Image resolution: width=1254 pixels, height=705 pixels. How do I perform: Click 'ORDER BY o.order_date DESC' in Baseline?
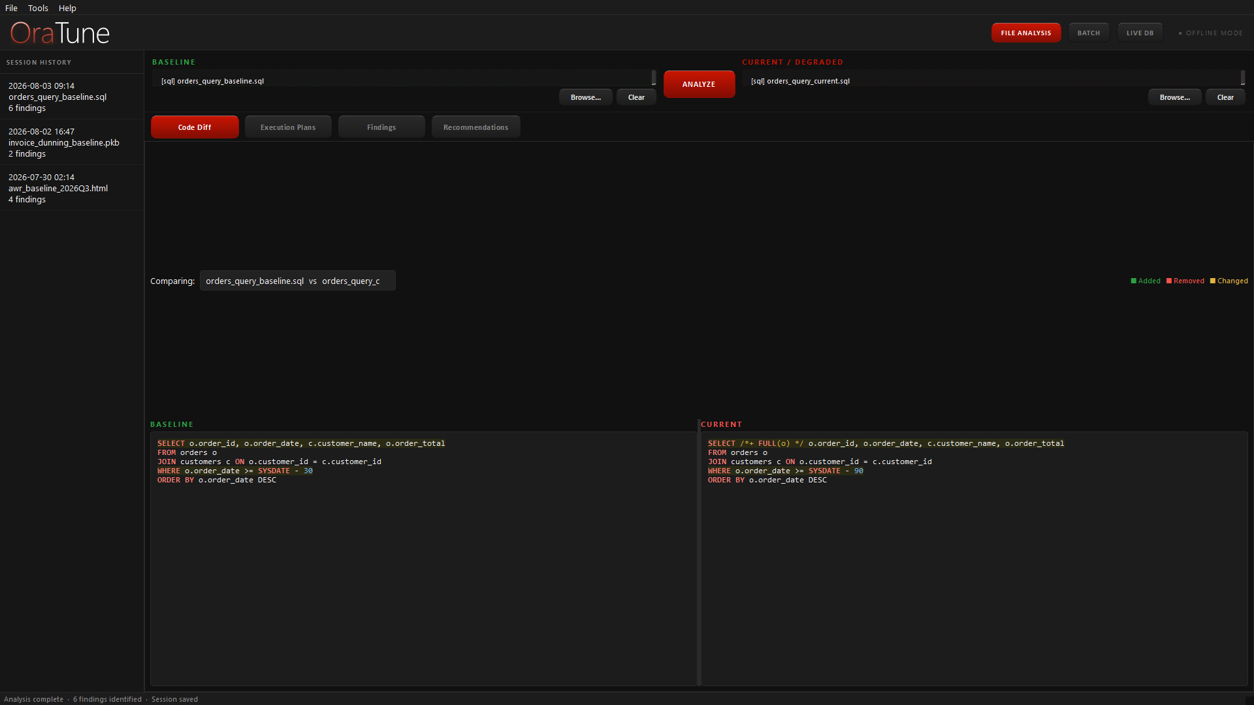pos(217,480)
